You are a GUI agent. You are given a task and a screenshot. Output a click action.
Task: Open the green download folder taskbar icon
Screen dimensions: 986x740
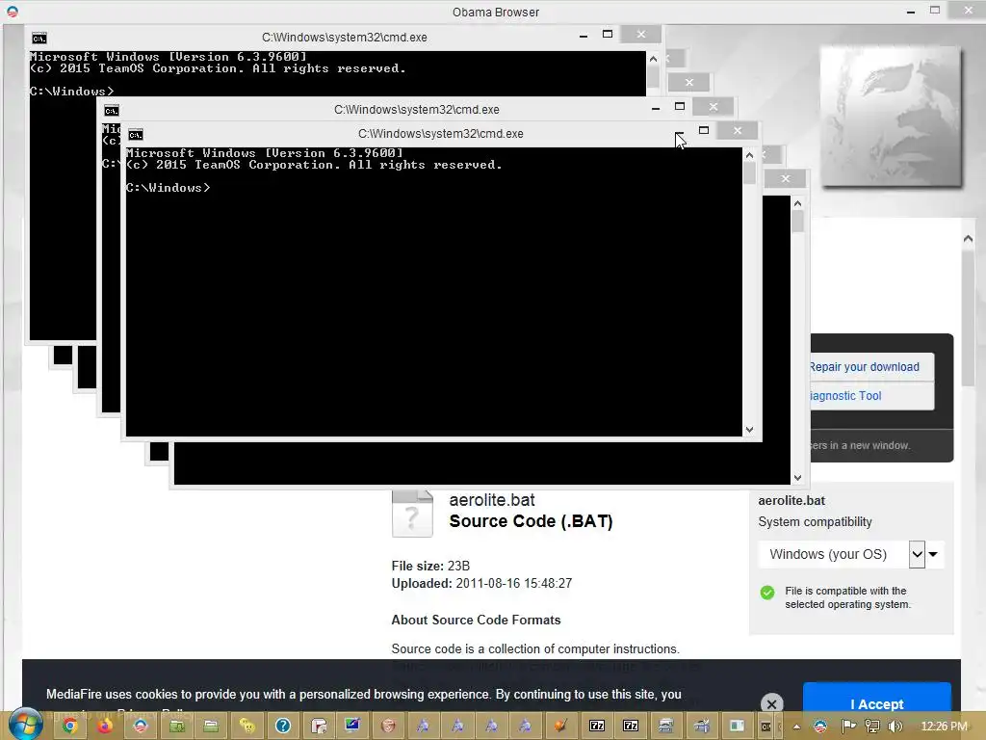tap(177, 727)
